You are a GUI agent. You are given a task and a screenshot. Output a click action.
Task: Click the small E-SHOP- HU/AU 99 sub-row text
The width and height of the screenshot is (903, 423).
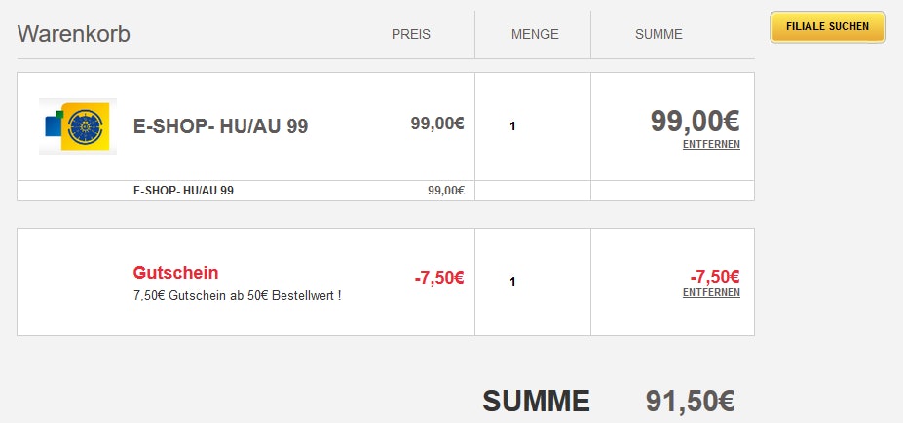tap(183, 191)
